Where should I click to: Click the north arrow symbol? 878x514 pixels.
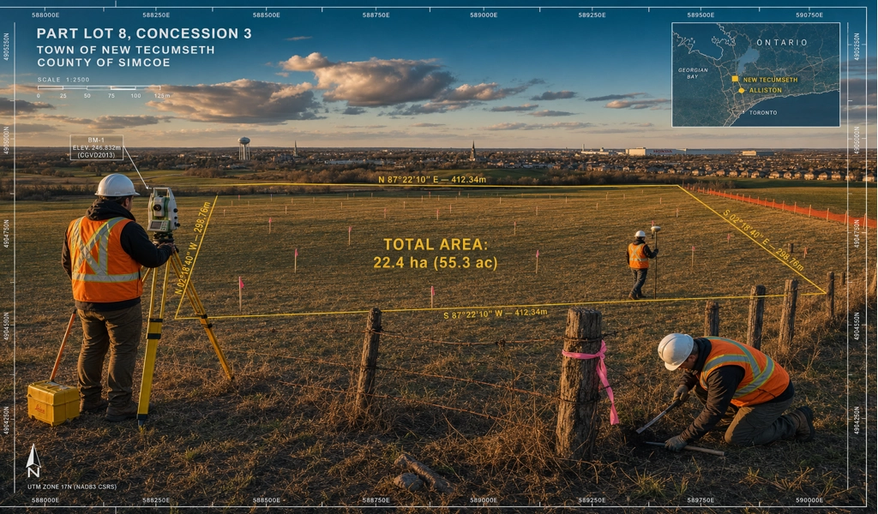(33, 462)
